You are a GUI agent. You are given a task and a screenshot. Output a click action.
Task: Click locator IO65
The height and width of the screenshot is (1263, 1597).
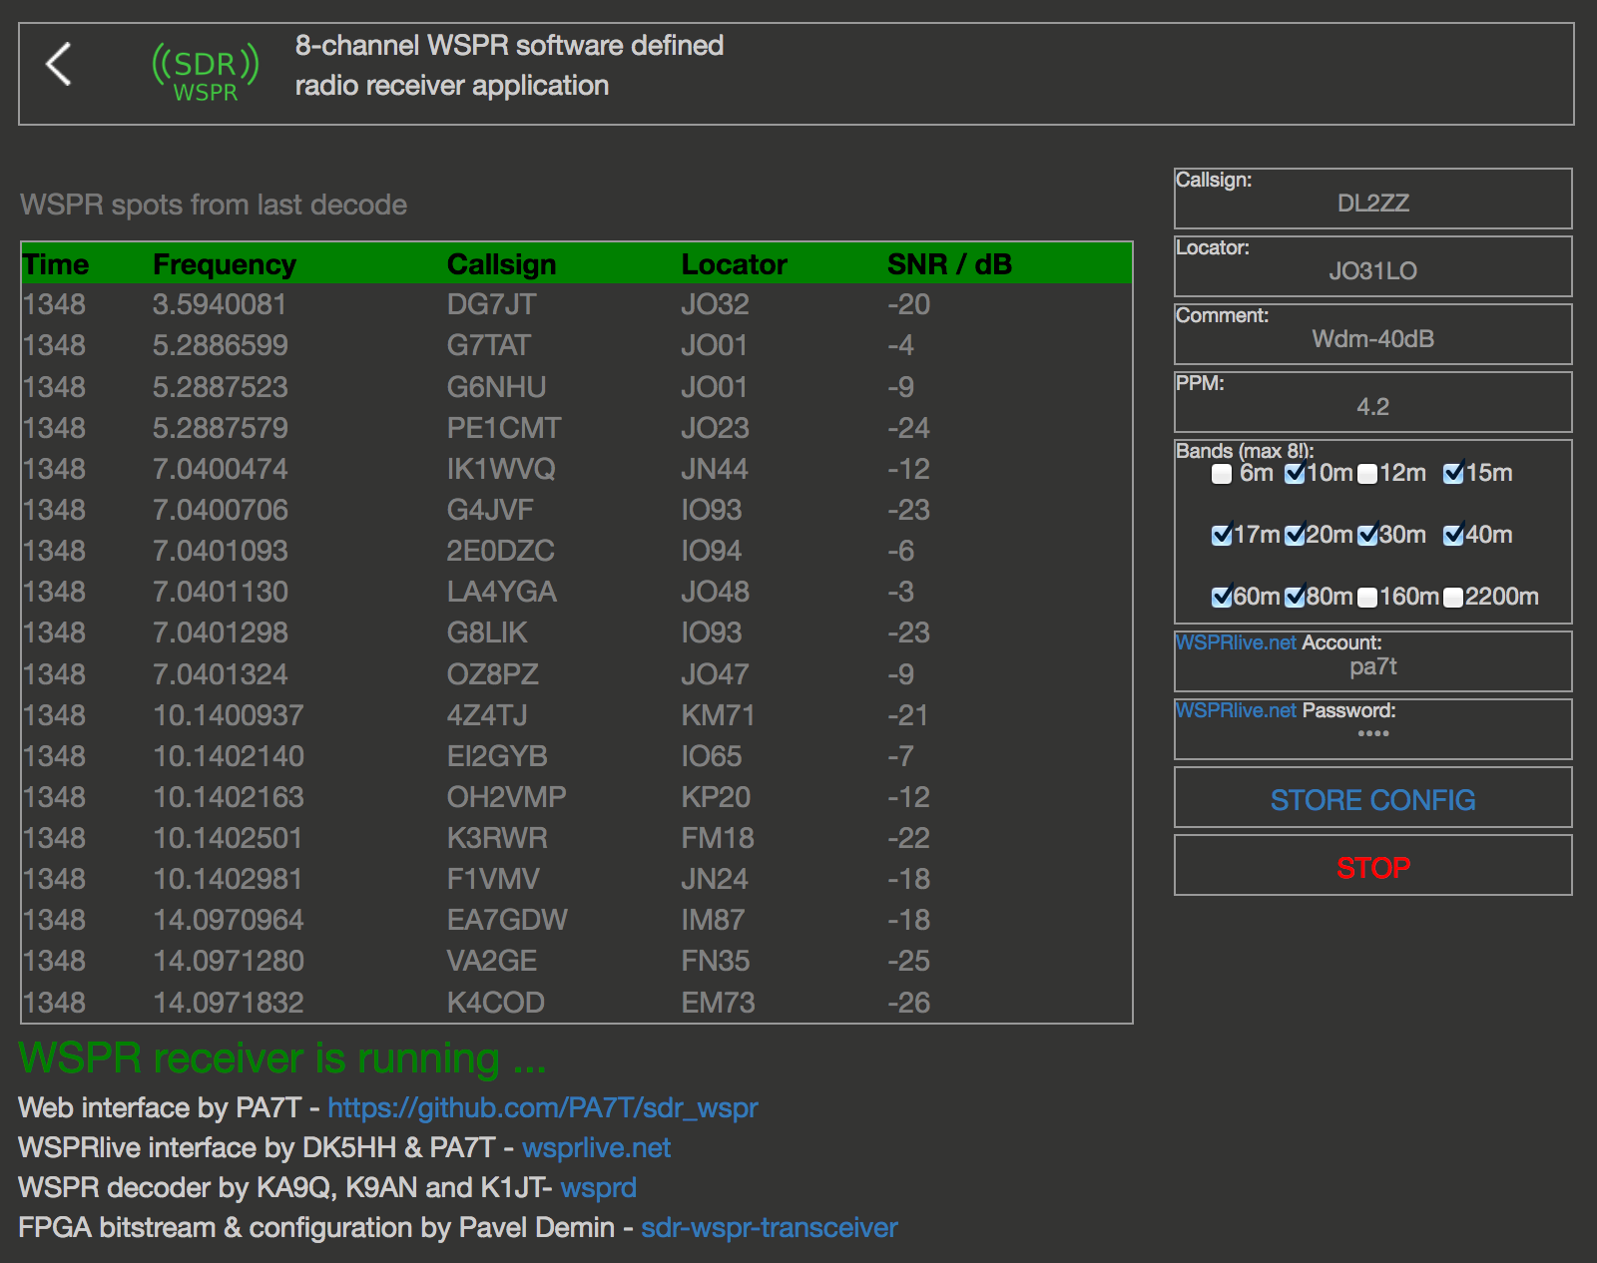[x=712, y=756]
